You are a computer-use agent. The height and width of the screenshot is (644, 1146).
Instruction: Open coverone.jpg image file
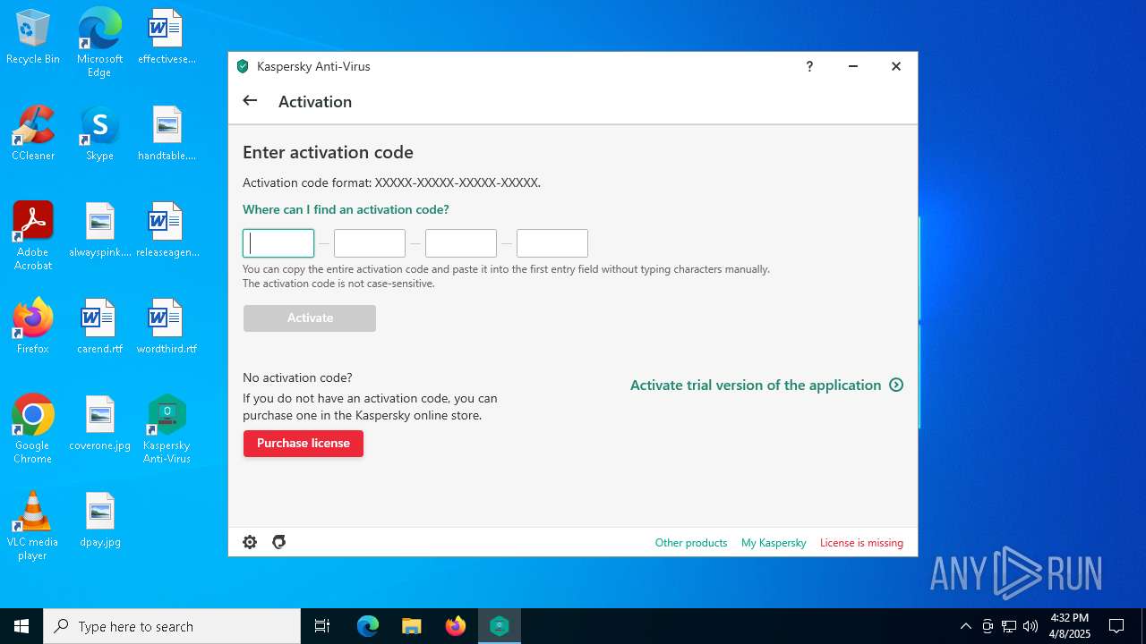click(99, 423)
